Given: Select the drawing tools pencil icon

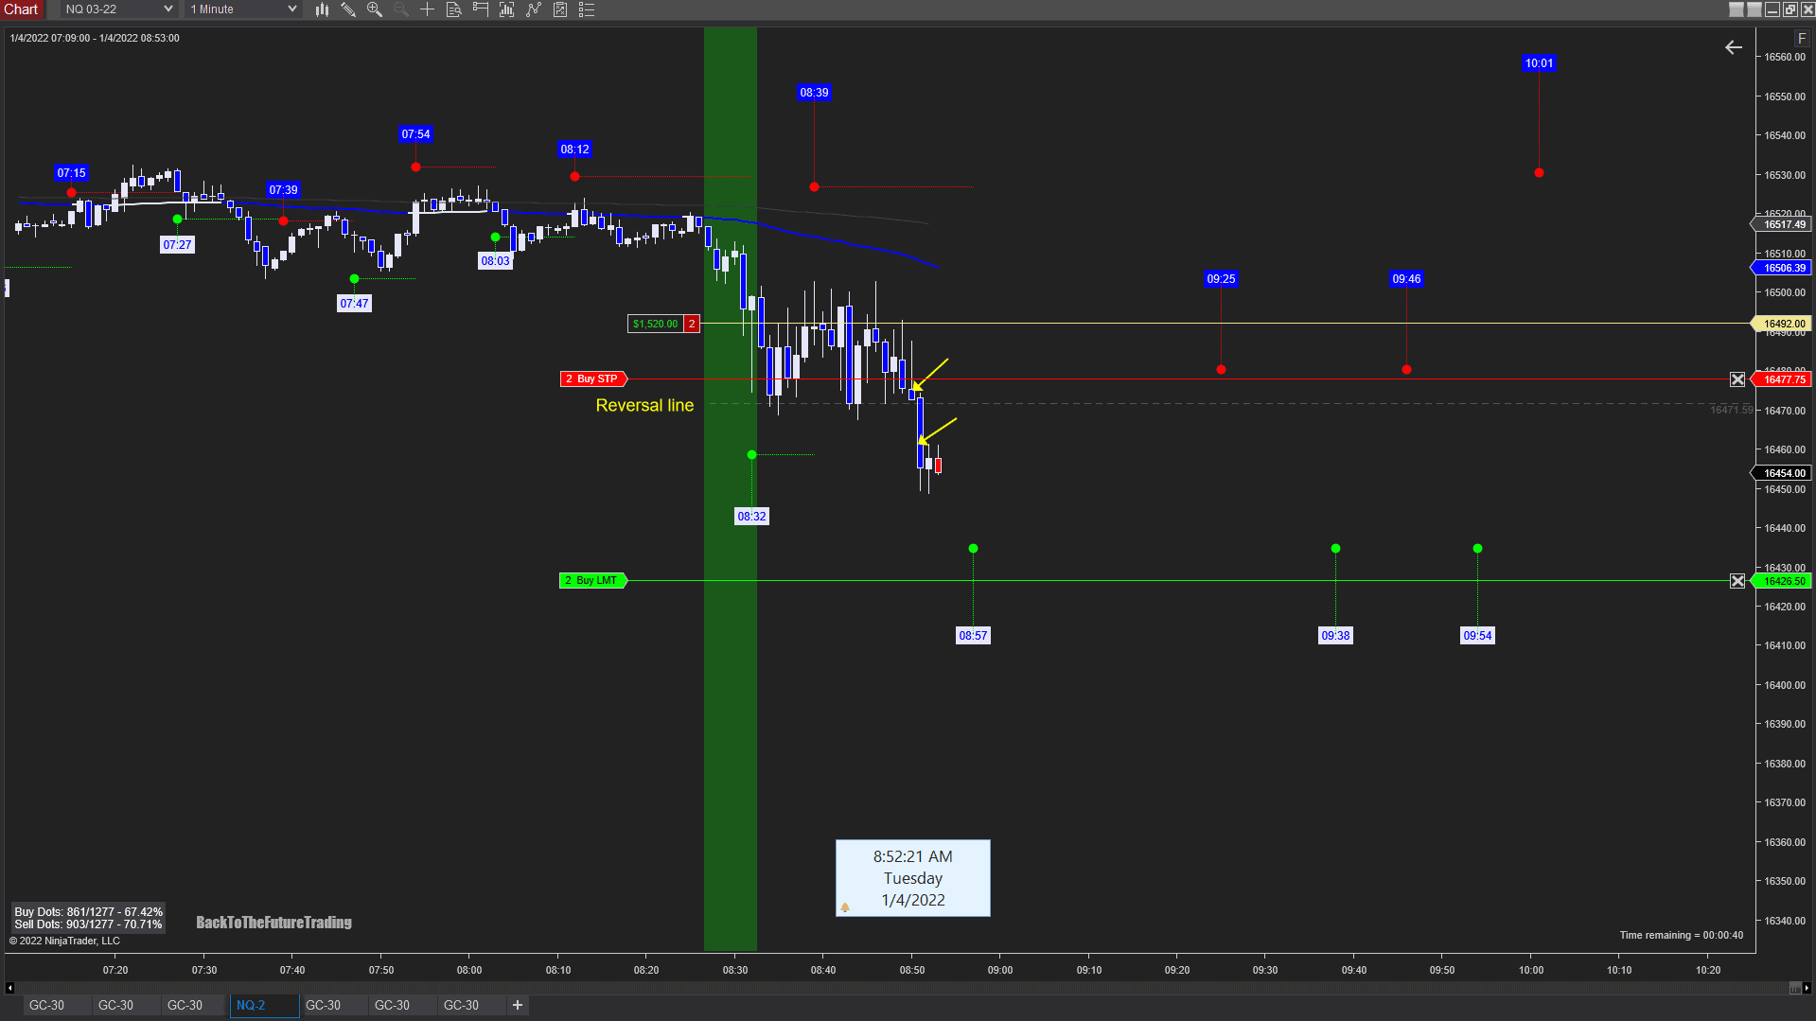Looking at the screenshot, I should [x=348, y=9].
